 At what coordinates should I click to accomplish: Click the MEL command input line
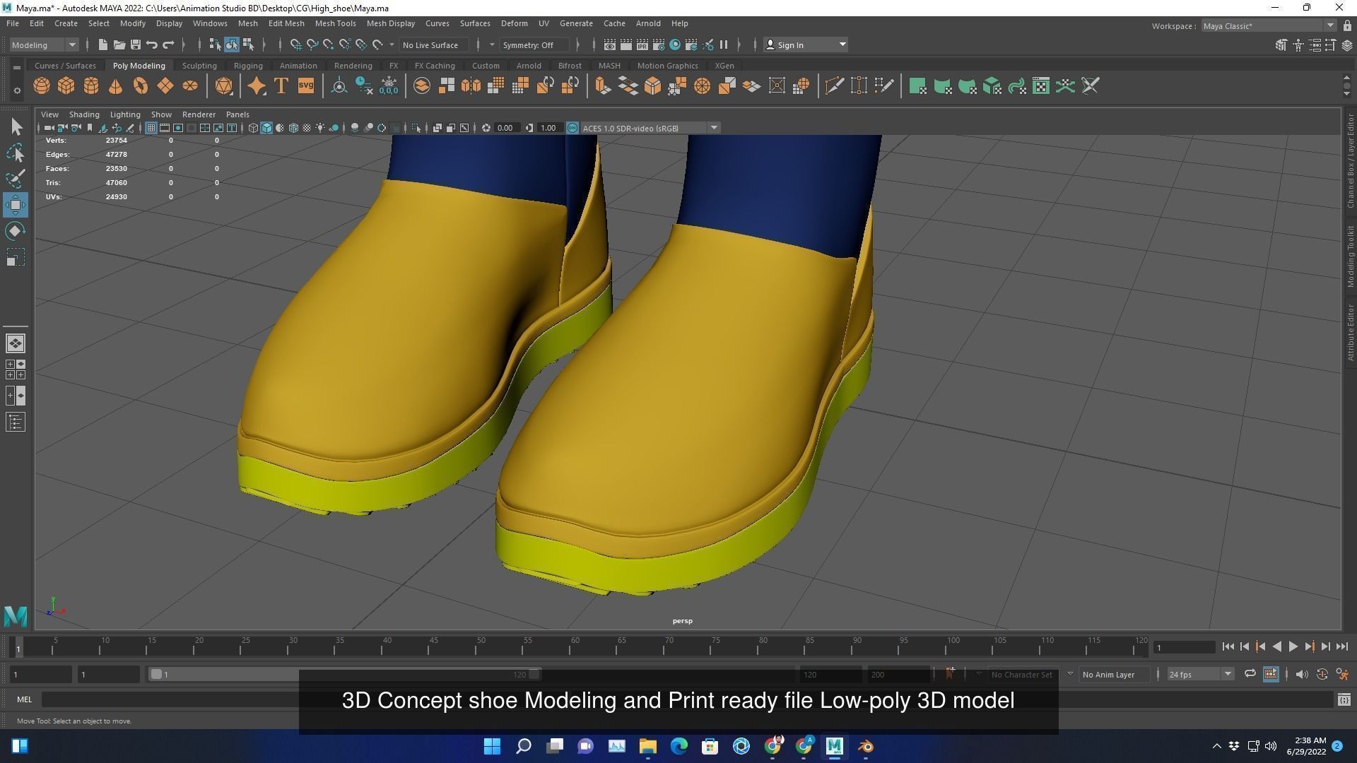[687, 699]
